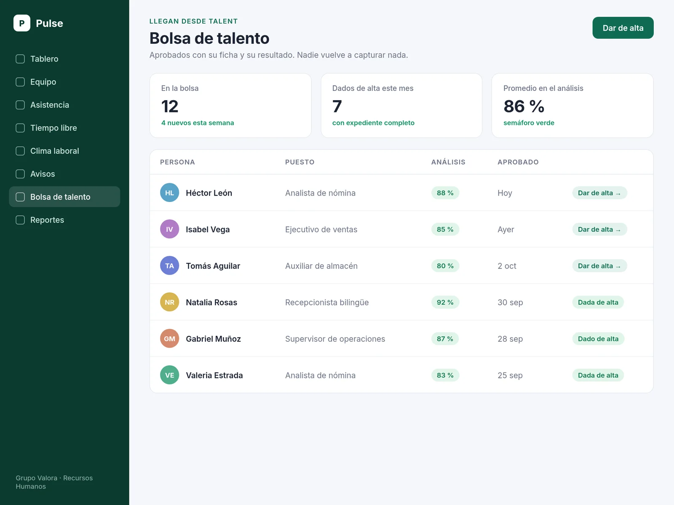
Task: Click the En la bolsa card
Action: [230, 106]
